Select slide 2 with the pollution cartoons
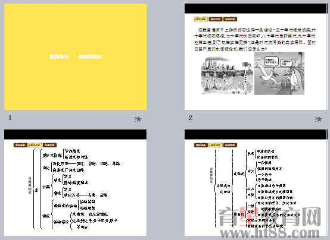Screen dimensions: 330x240 (x=256, y=56)
